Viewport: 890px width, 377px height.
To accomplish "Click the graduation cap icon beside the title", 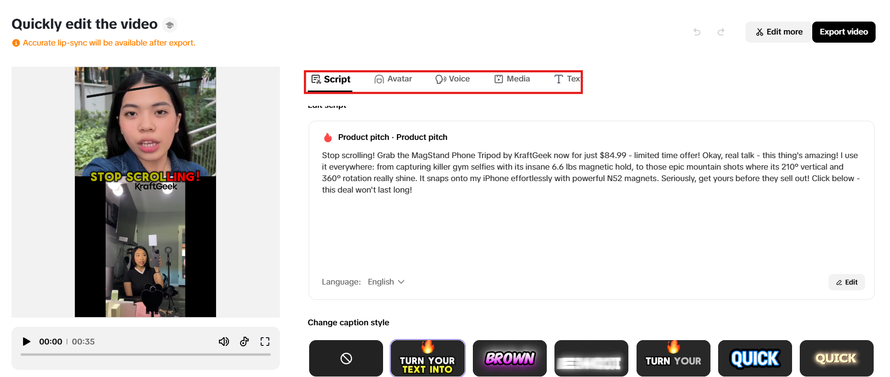I will click(169, 24).
